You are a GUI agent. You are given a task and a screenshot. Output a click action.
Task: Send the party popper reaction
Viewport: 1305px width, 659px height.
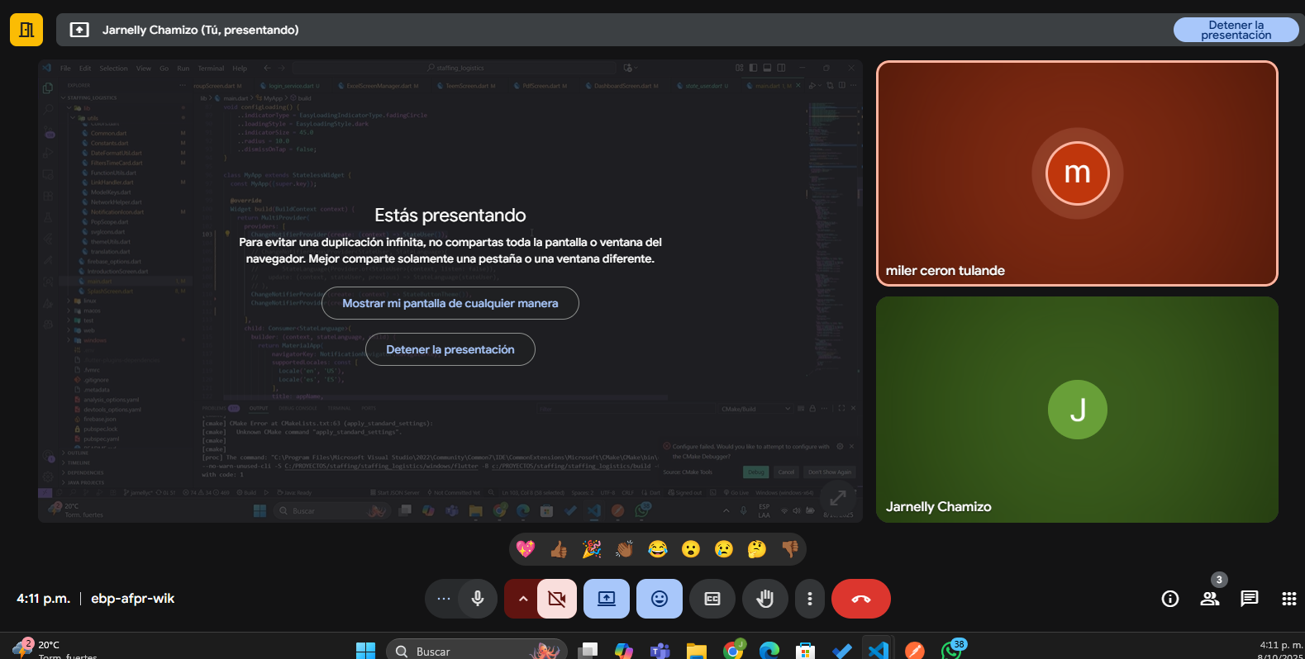click(x=592, y=549)
